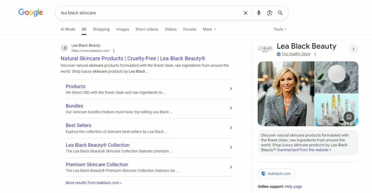Click Summarized from the website link
This screenshot has width=372, height=193.
(304, 150)
